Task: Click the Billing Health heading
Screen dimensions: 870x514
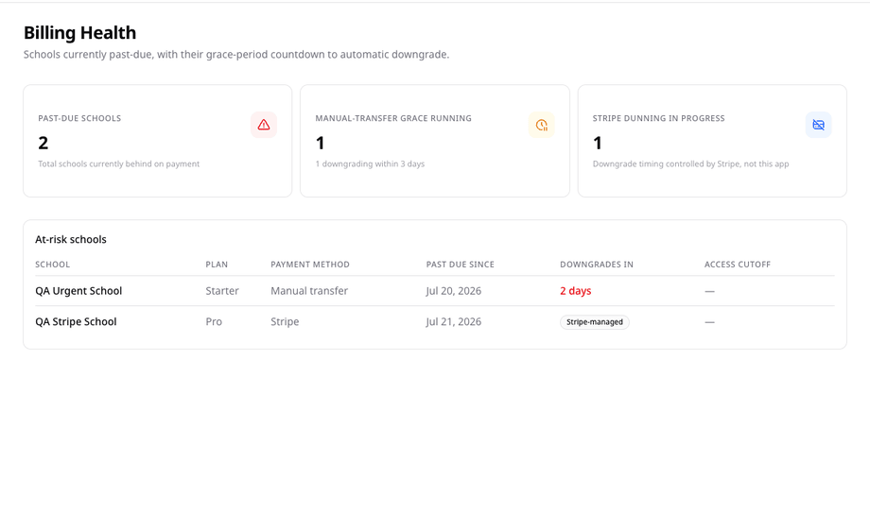Action: 79,33
